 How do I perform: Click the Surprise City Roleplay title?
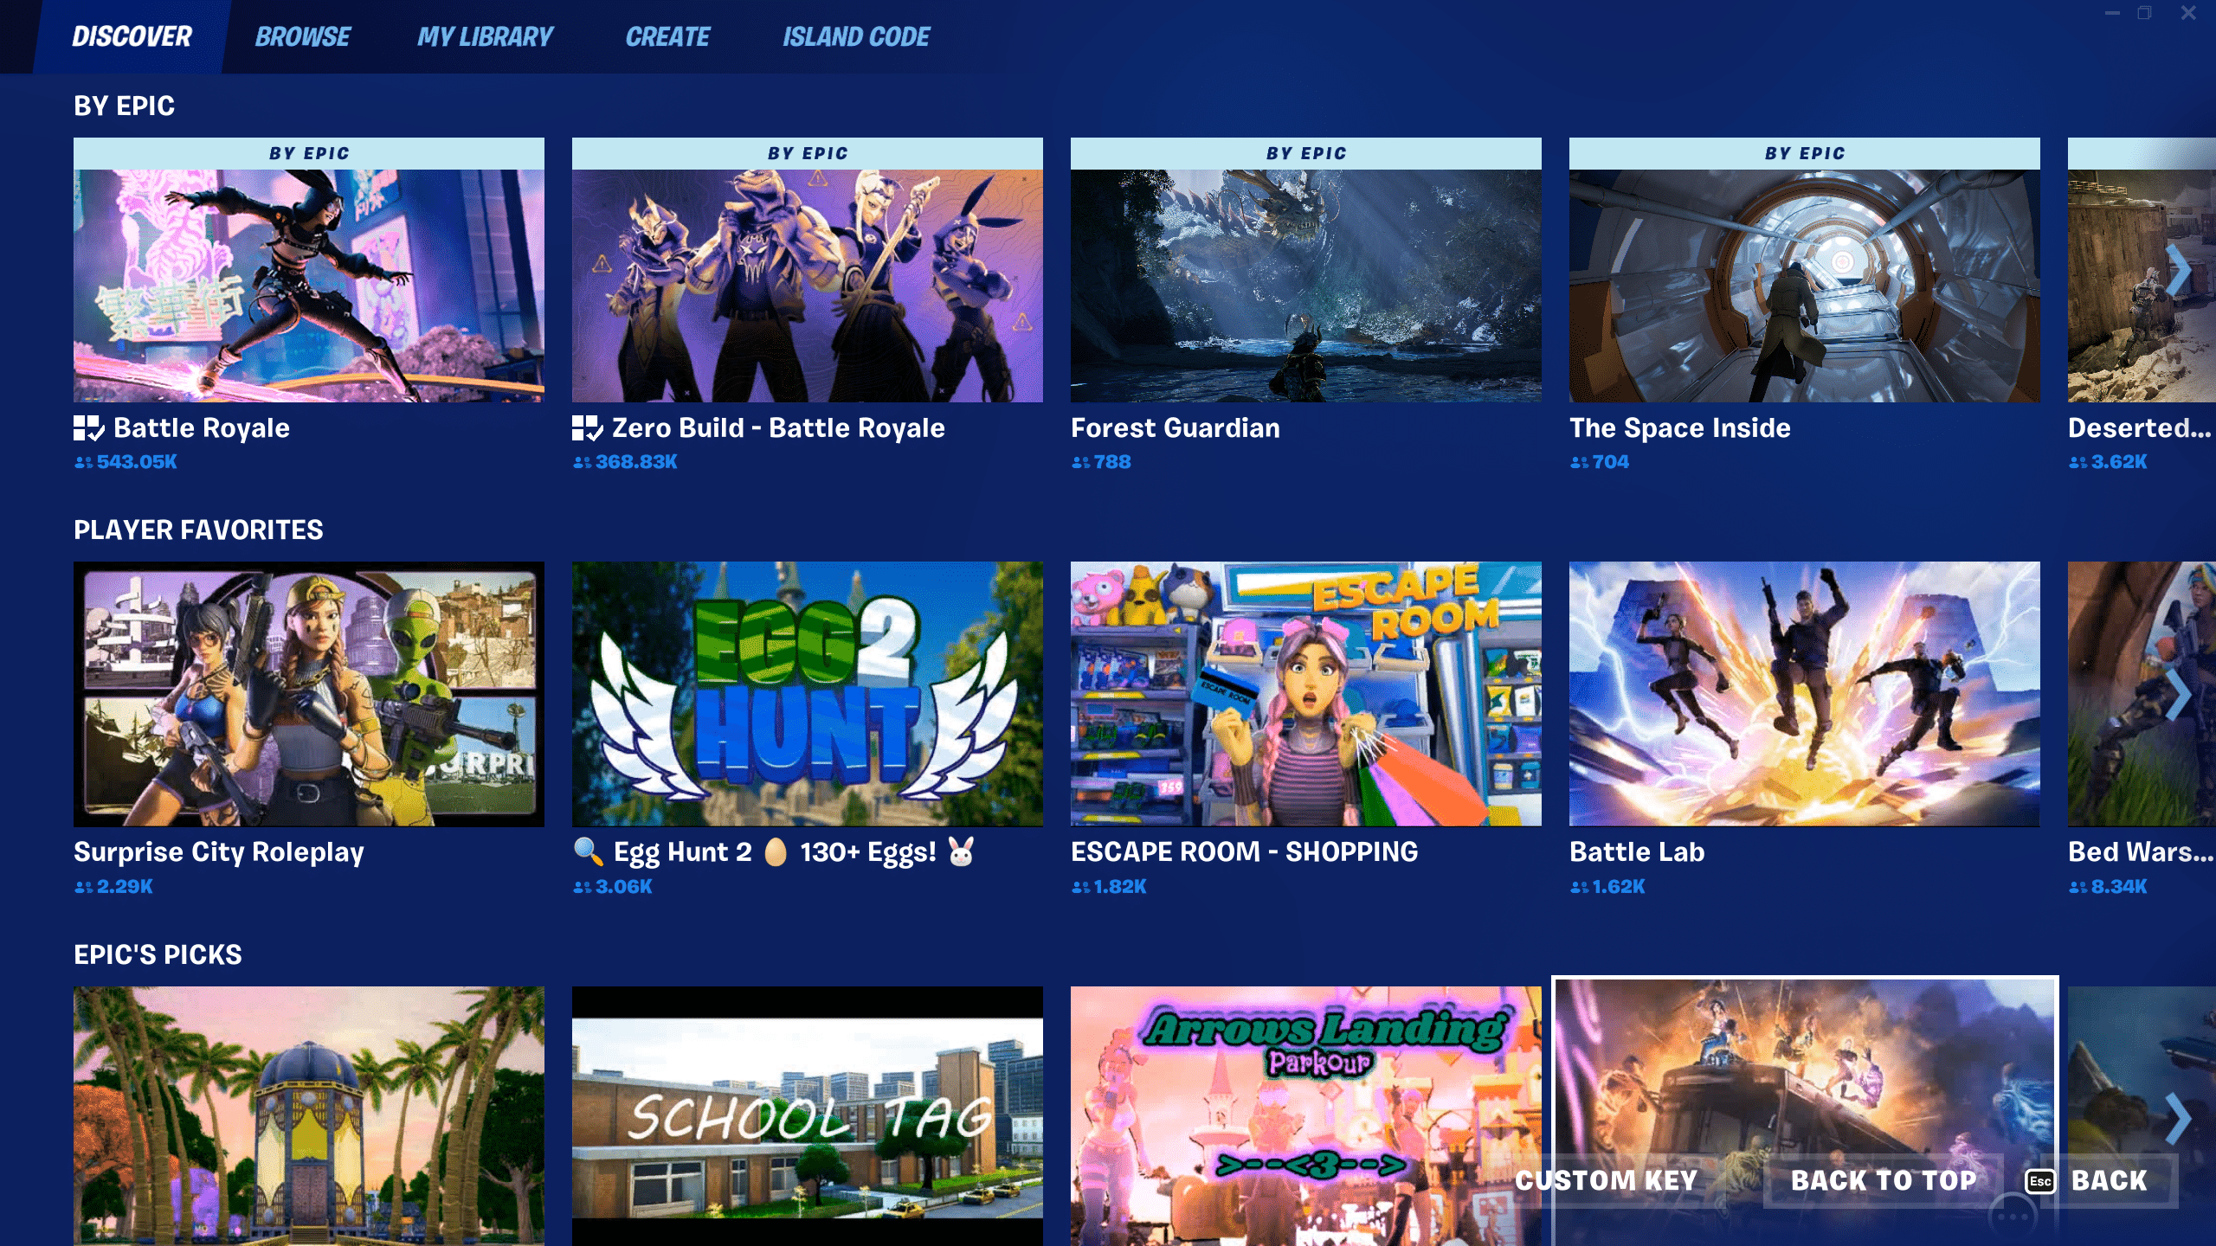[x=219, y=852]
